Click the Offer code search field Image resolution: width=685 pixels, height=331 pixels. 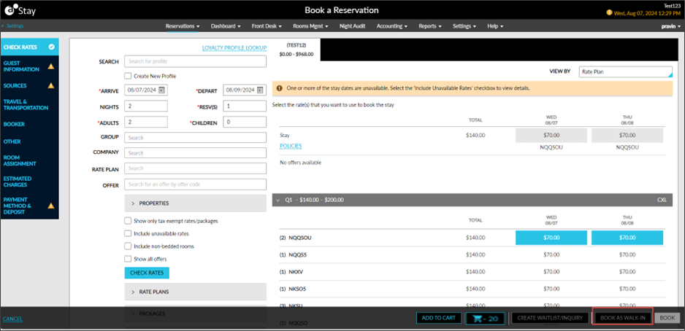(195, 184)
